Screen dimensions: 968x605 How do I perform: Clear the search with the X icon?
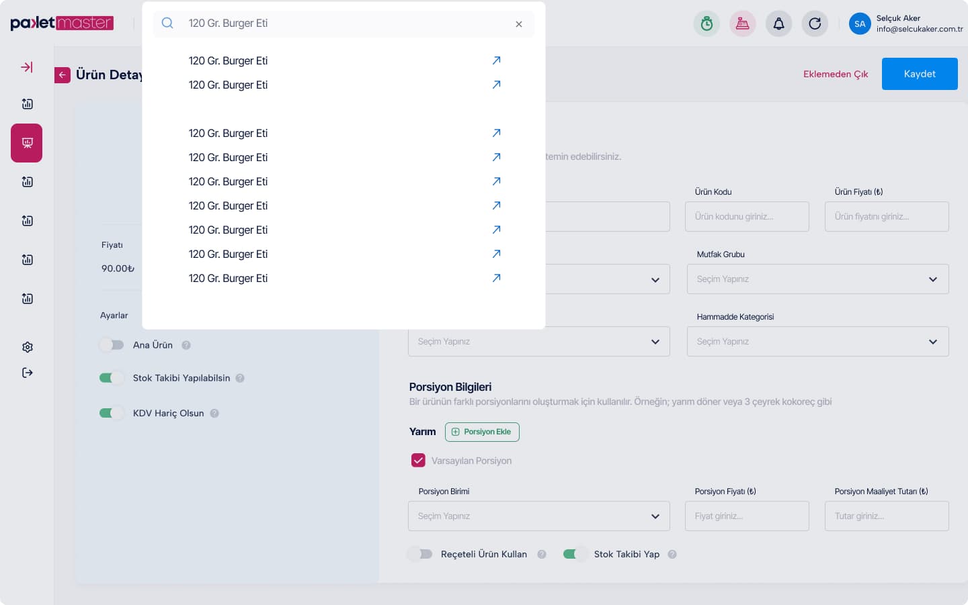[x=519, y=24]
